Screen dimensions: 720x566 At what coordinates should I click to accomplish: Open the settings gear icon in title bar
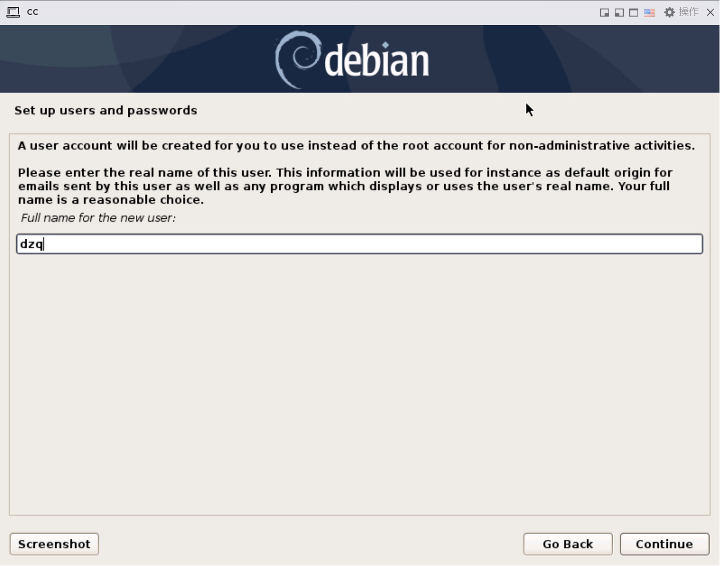[x=669, y=12]
